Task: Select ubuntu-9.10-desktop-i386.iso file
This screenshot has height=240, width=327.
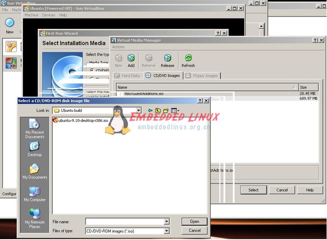Action: pos(80,121)
